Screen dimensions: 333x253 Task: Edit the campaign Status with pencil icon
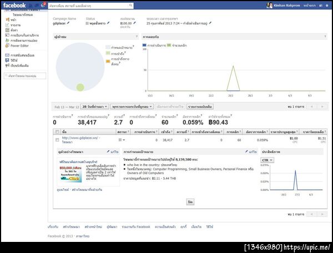(x=108, y=23)
